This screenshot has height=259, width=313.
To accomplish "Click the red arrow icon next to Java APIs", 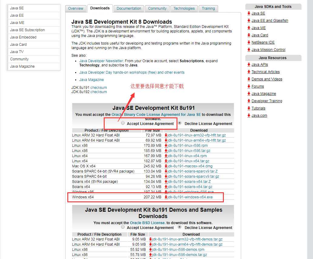I will [x=249, y=65].
